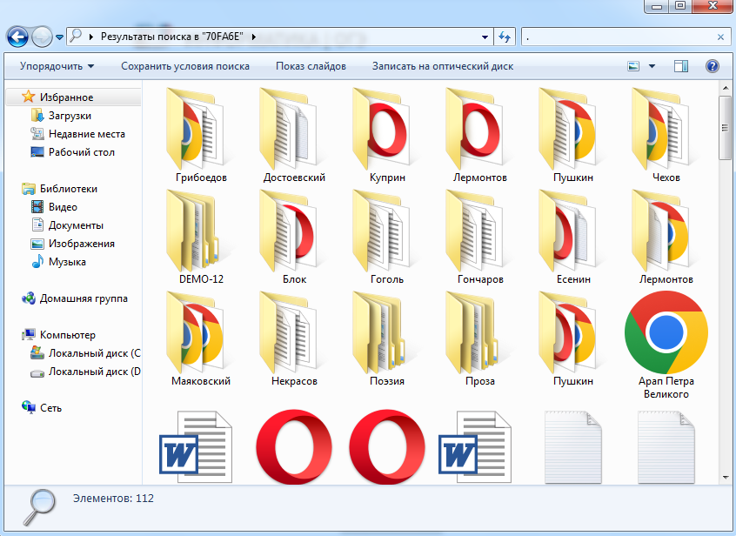Open Загрузки in the sidebar
This screenshot has width=736, height=536.
[70, 116]
